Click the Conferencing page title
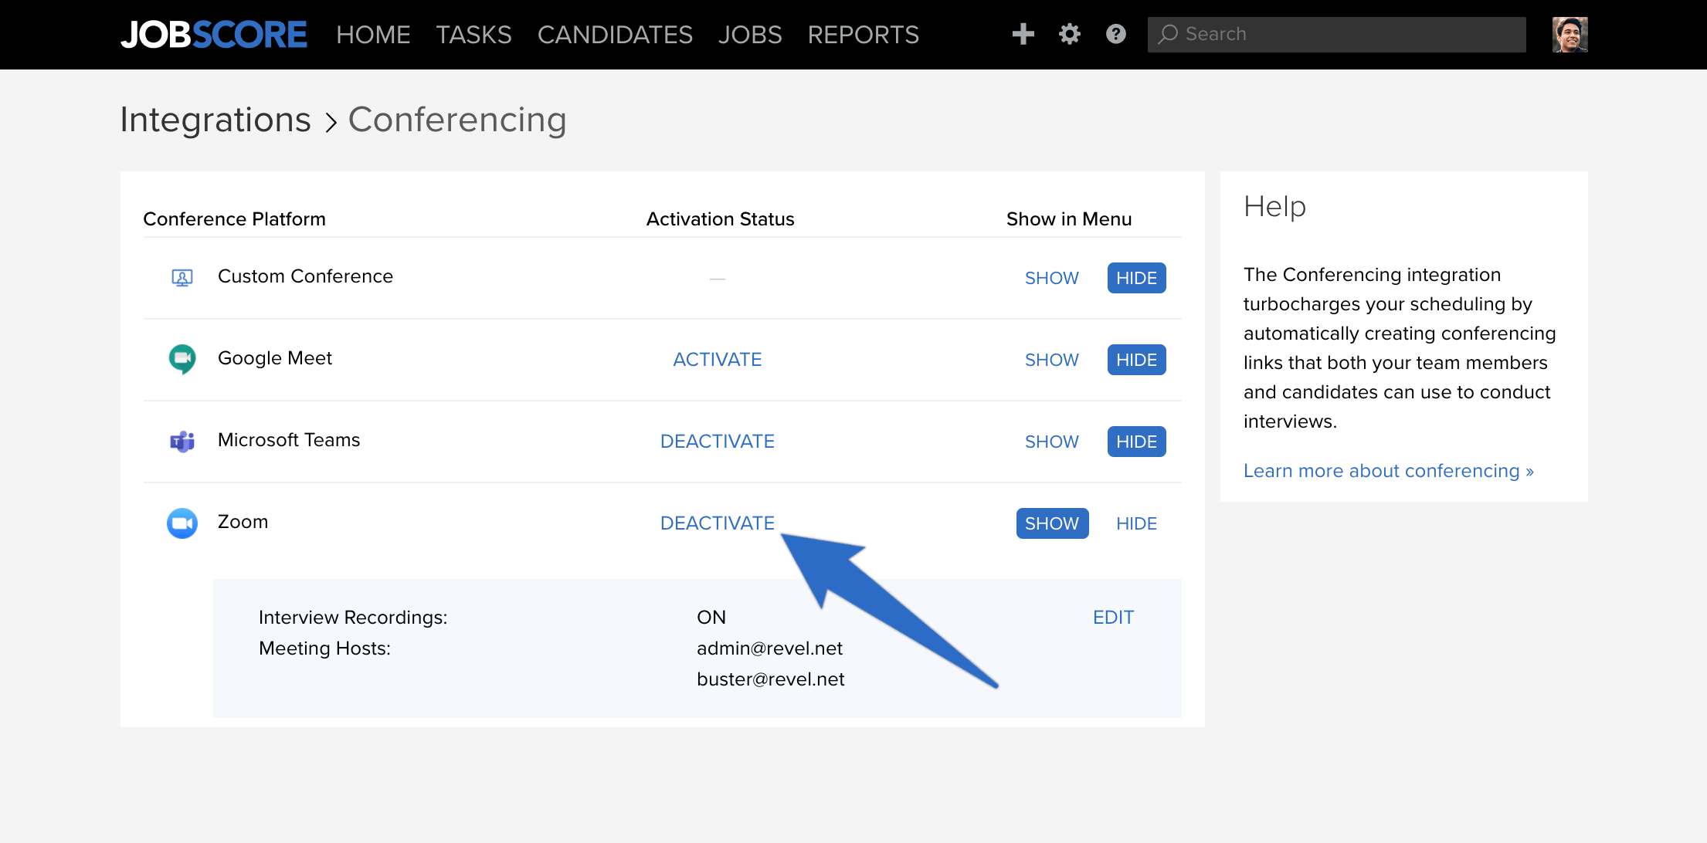Screen dimensions: 1707x843 [457, 120]
